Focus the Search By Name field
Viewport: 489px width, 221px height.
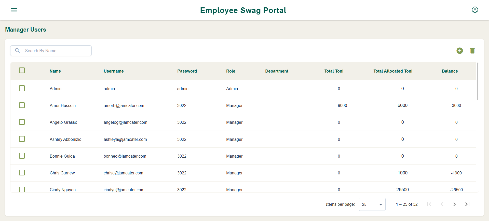click(x=51, y=51)
